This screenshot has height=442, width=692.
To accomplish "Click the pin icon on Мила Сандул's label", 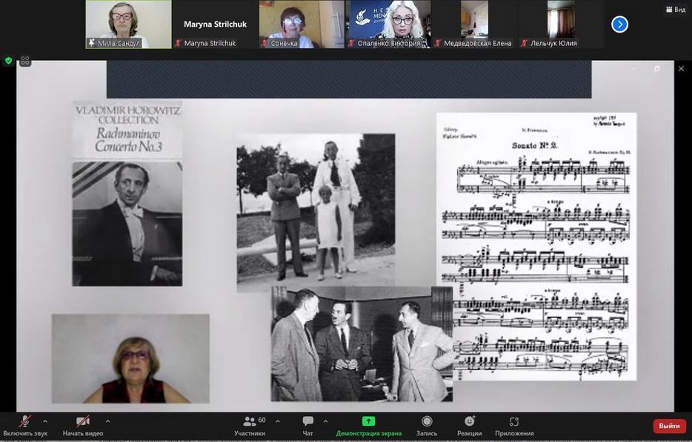I will 91,43.
